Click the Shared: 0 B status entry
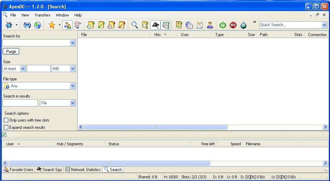The width and height of the screenshot is (330, 181). 147,177
